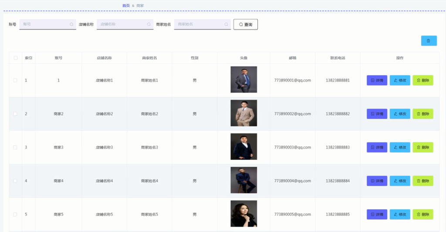Click the 查询 search button
This screenshot has width=446, height=232.
[x=246, y=24]
